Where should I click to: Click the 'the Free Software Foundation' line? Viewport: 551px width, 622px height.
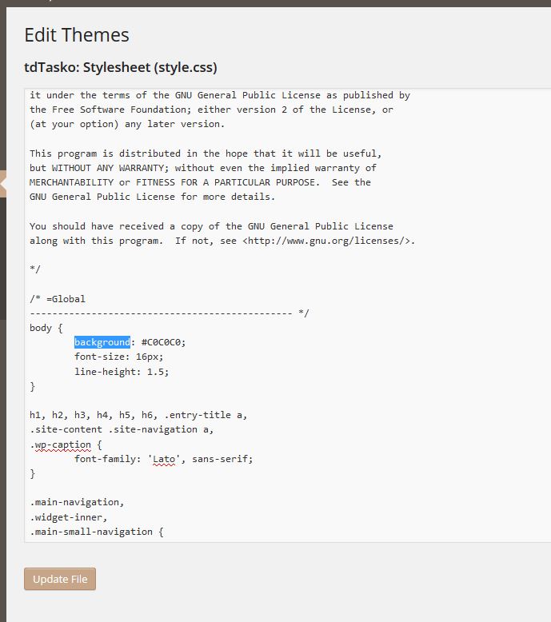[211, 110]
